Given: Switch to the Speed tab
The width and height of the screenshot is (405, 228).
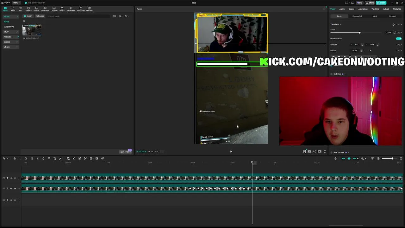Looking at the screenshot, I should click(352, 9).
